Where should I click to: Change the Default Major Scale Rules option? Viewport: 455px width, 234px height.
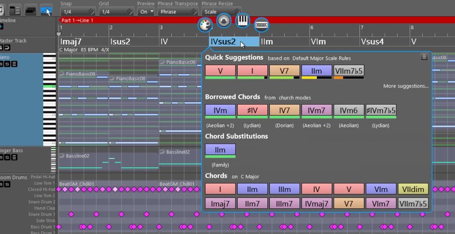(x=321, y=58)
